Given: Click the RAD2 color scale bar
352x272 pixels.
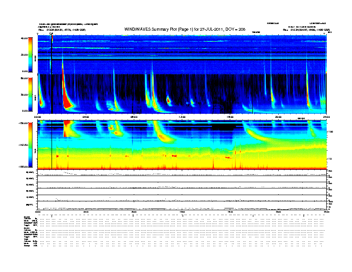Looking at the screenshot, I should [30, 55].
